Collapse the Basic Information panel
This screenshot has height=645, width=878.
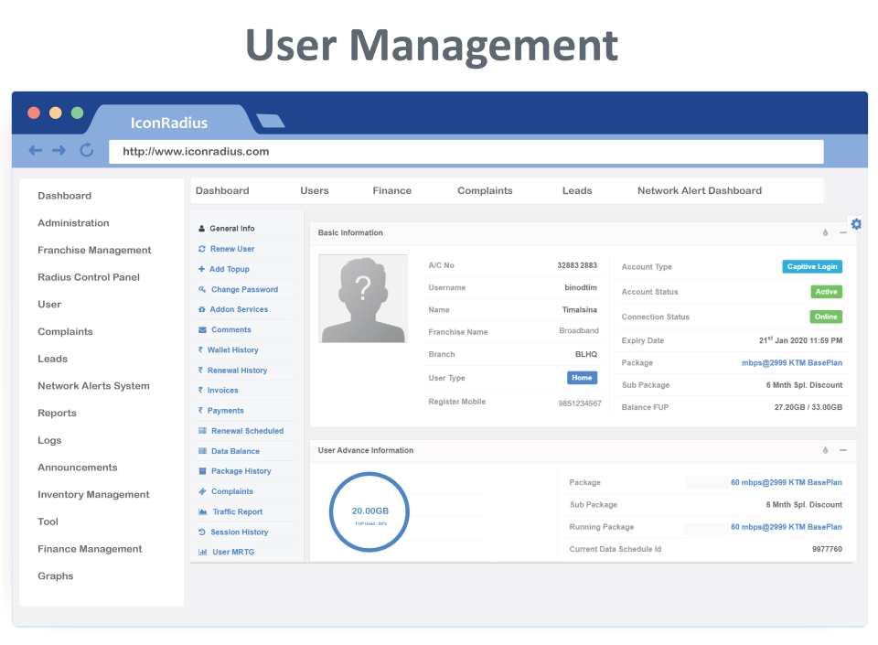tap(842, 232)
